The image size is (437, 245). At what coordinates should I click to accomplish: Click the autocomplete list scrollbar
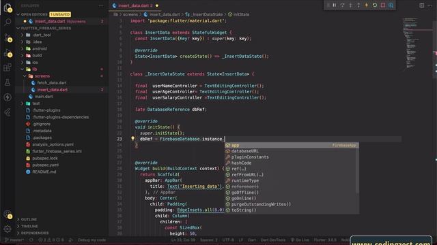coord(357,170)
